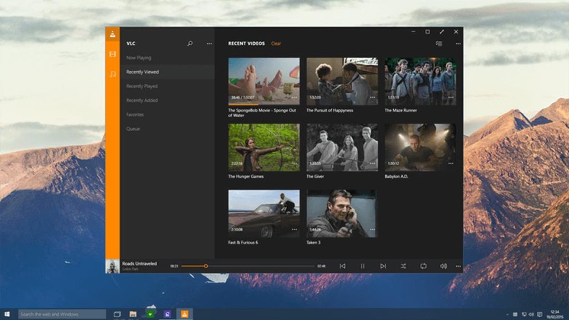
Task: Open the Favorites section
Action: (135, 114)
